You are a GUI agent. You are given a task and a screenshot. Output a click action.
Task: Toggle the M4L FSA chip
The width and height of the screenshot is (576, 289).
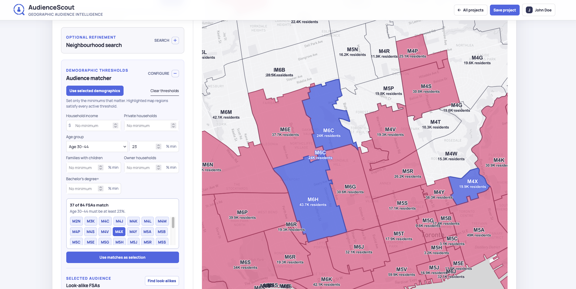coord(148,221)
